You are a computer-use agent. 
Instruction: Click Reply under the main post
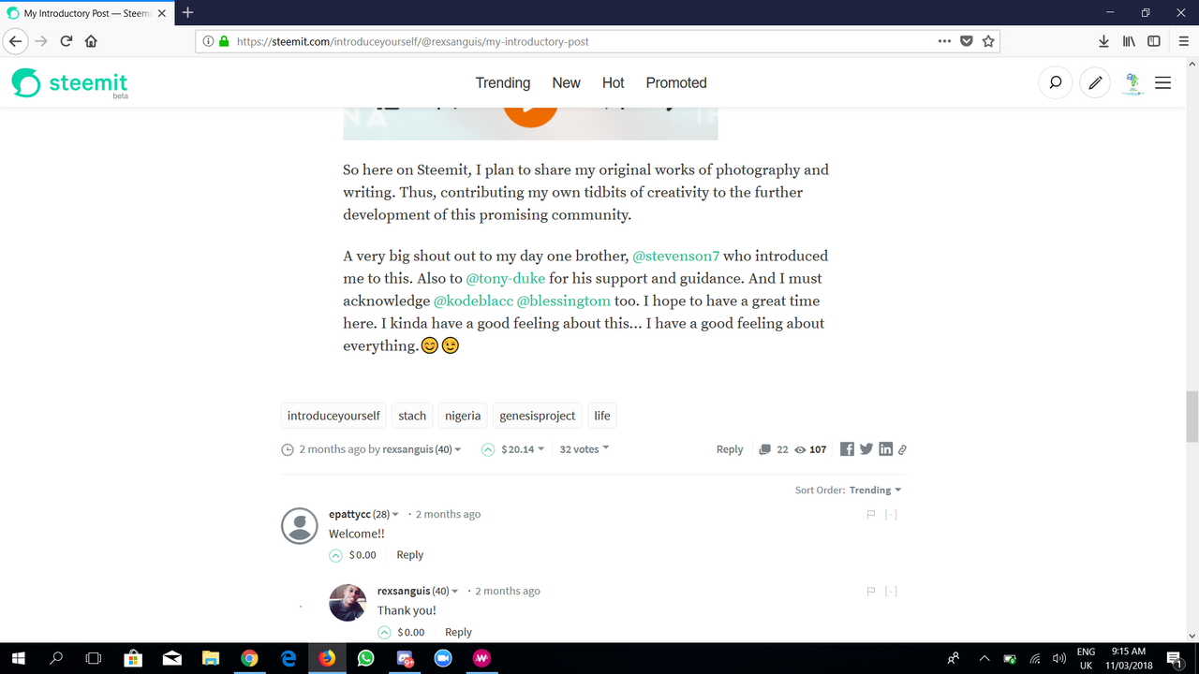pos(730,449)
